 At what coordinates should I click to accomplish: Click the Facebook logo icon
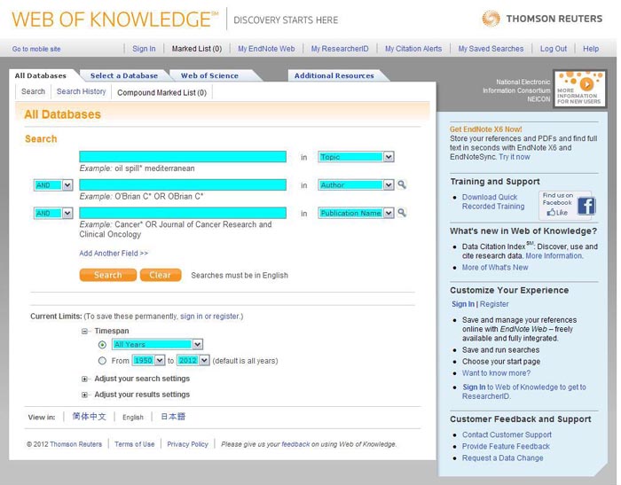(x=586, y=207)
